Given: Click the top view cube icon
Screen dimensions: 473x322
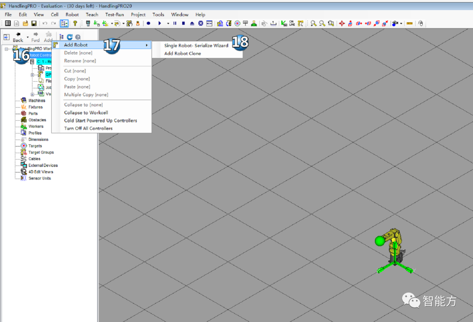Looking at the screenshot, I should pos(350,23).
